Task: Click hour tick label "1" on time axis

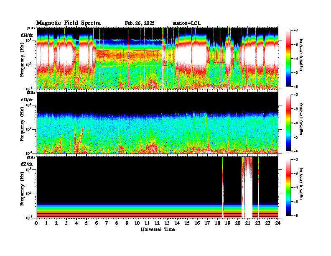Action: coord(46,223)
